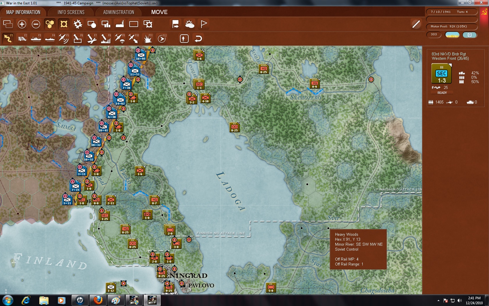Click the READY status label
Screen dimensions: 489x306
click(x=442, y=93)
